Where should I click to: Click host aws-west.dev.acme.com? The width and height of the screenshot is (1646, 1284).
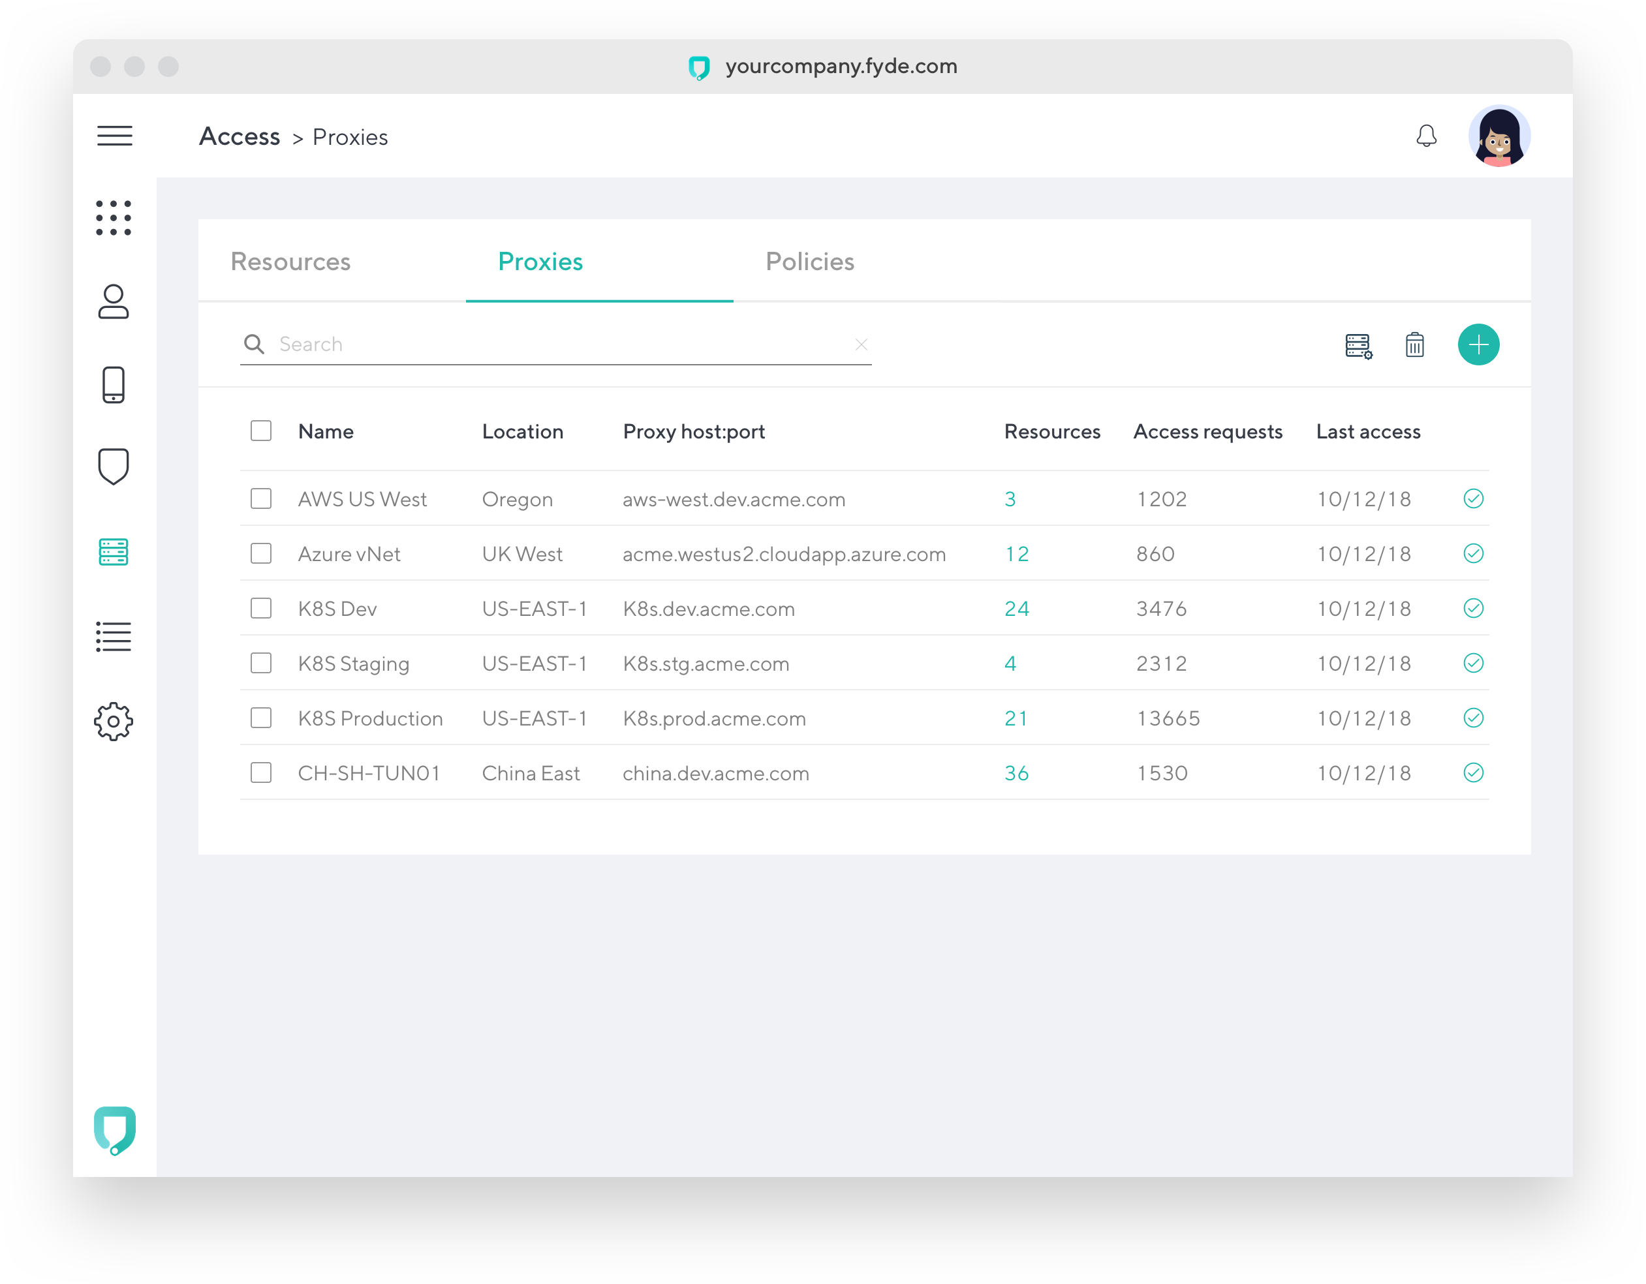tap(734, 500)
